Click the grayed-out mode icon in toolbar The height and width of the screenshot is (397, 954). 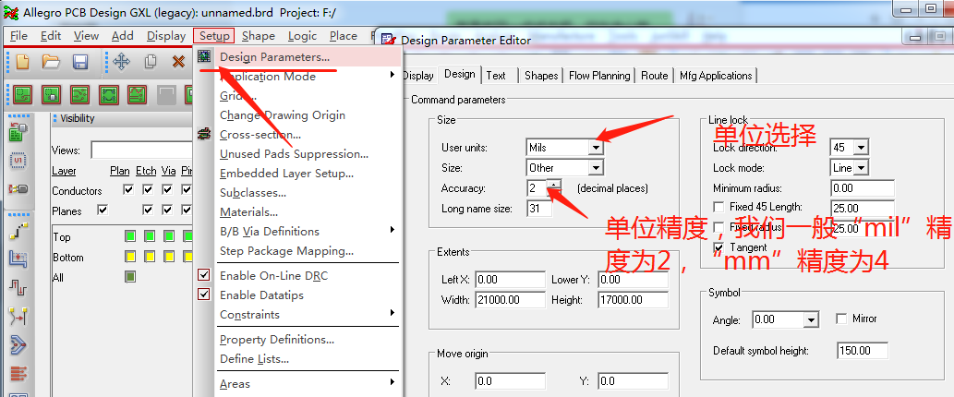point(165,95)
